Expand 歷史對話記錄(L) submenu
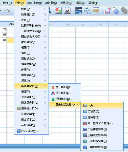 pos(65,105)
